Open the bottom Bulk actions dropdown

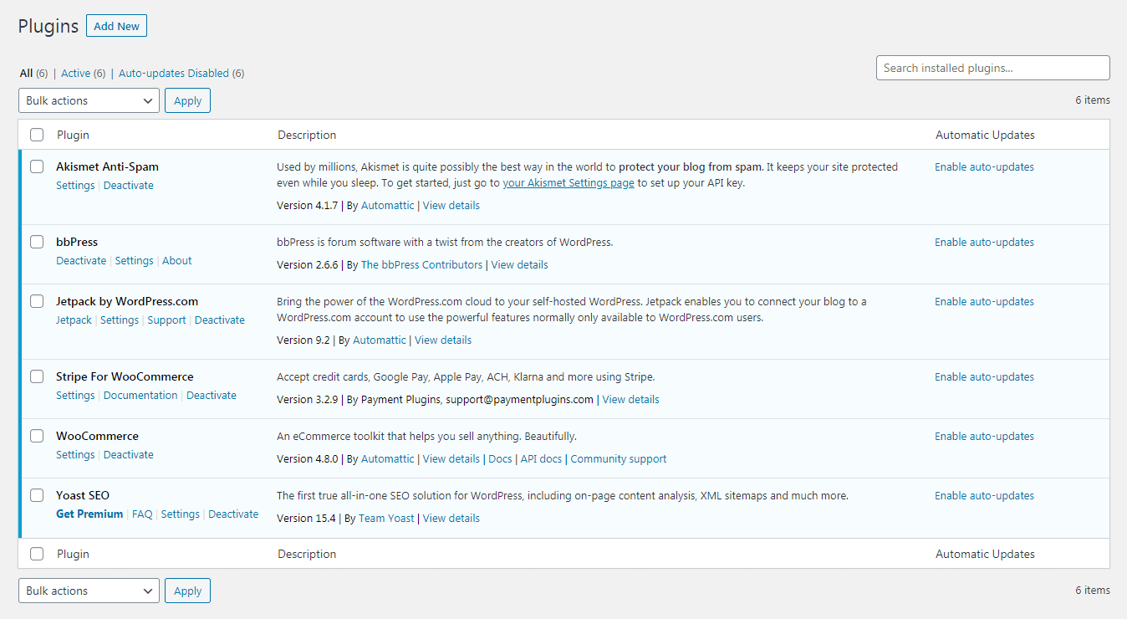click(x=89, y=591)
